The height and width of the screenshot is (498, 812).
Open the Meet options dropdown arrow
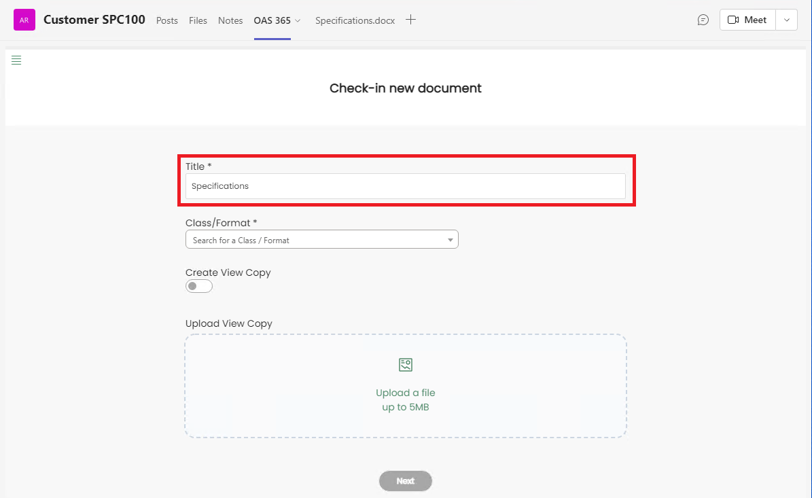pyautogui.click(x=787, y=20)
